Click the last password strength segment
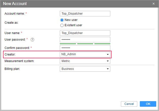 tap(102, 44)
